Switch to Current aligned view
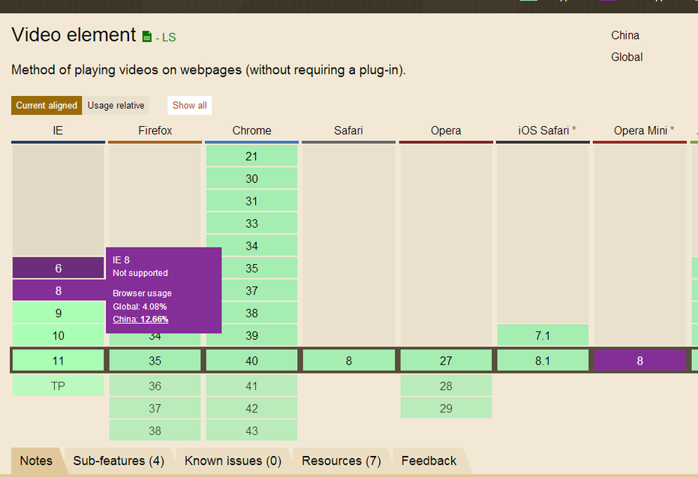The width and height of the screenshot is (698, 477). coord(47,106)
